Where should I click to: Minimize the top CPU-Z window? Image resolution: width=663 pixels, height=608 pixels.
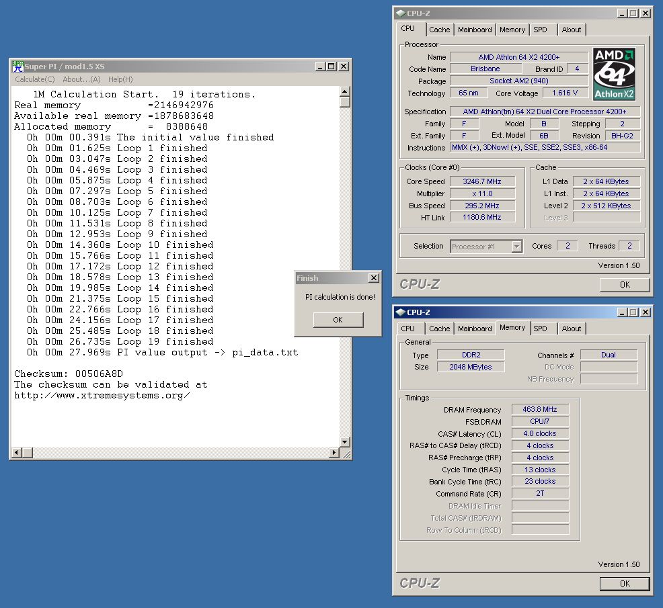coord(622,13)
